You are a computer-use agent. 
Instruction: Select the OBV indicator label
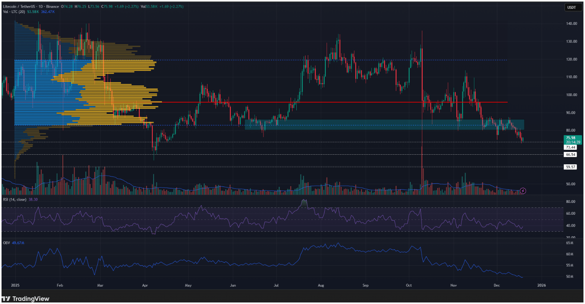point(6,244)
